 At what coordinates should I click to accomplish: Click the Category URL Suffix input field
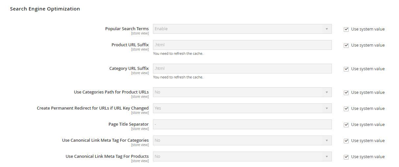(x=242, y=69)
